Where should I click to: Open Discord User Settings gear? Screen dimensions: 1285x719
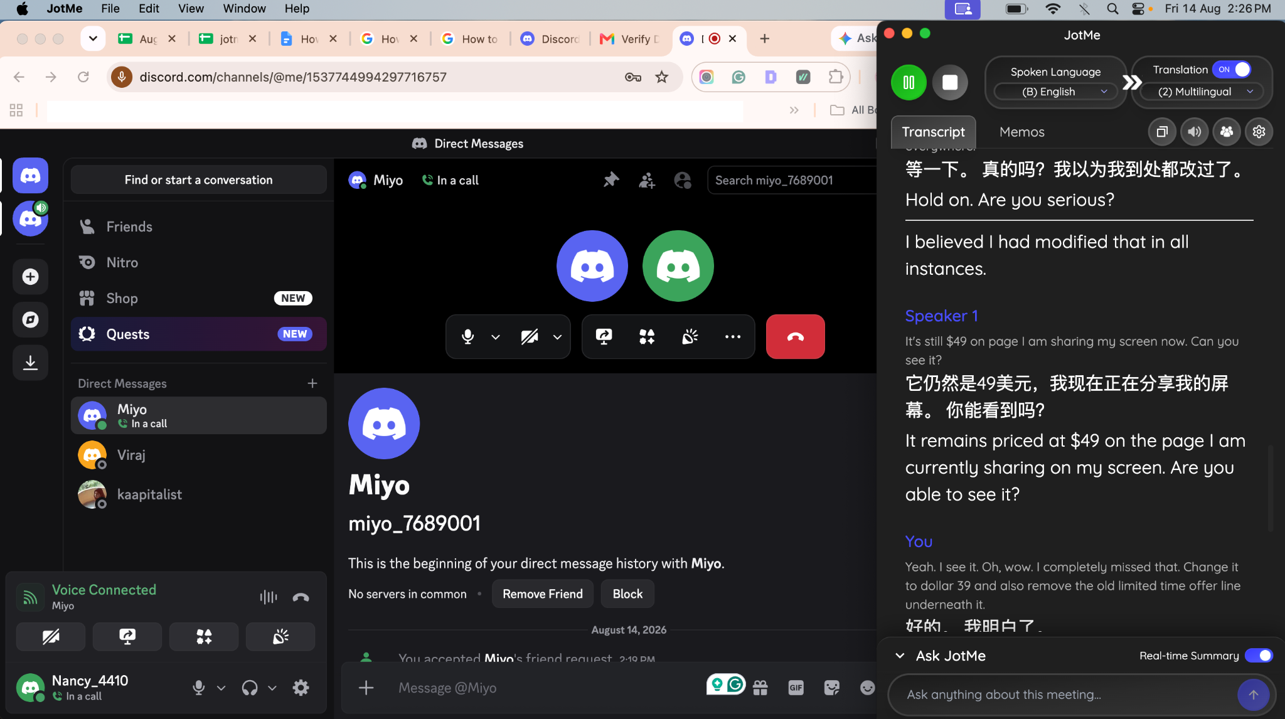click(301, 688)
